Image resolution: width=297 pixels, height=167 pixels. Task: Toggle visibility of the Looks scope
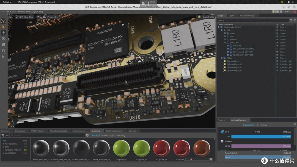tap(277, 33)
